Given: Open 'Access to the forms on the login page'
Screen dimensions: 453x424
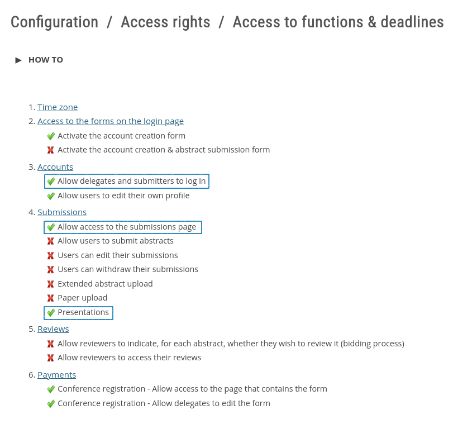Looking at the screenshot, I should 111,121.
